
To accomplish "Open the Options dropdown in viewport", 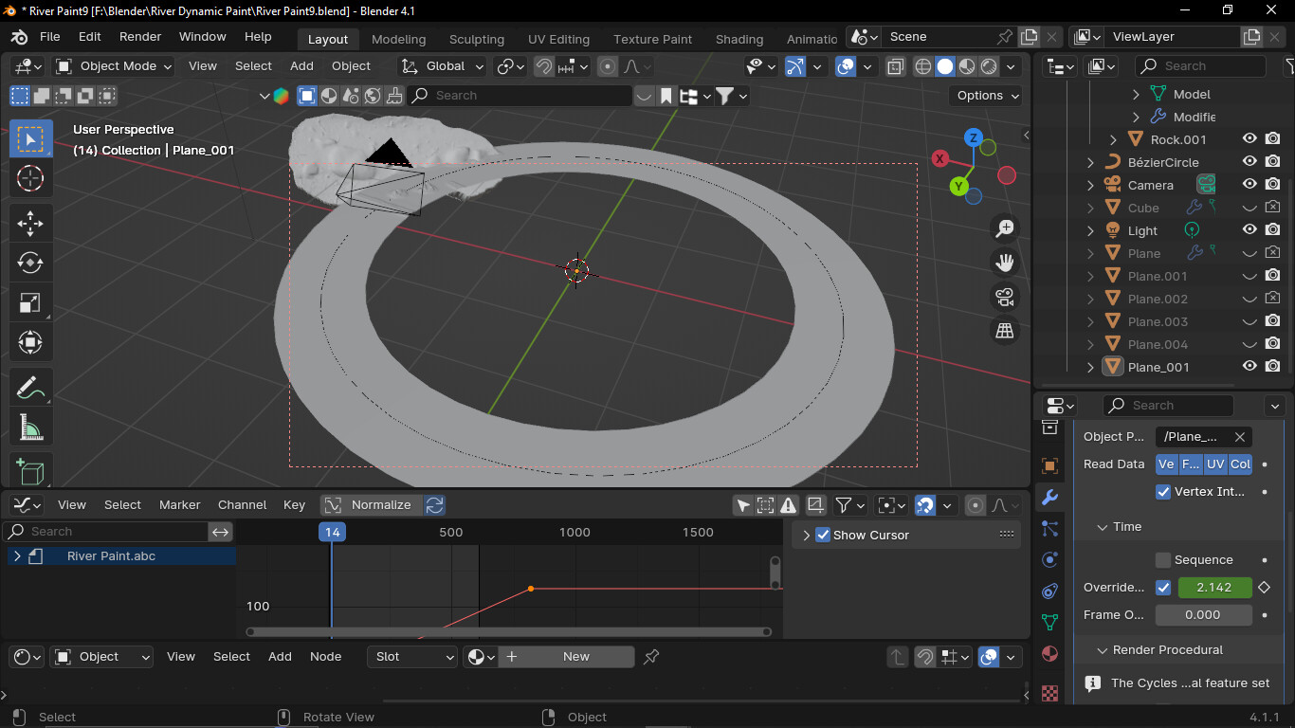I will (x=986, y=96).
